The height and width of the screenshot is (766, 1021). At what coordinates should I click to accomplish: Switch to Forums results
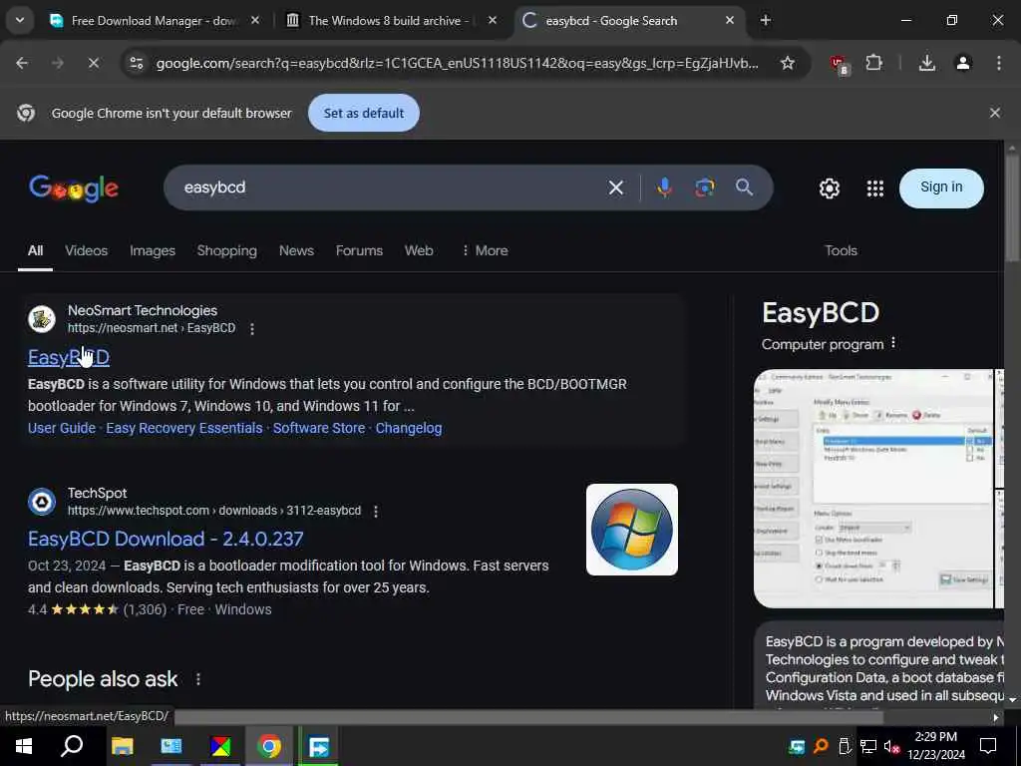point(359,250)
